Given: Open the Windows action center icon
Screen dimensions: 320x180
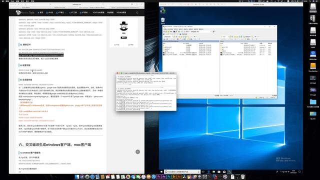Looking at the screenshot, I should point(299,172).
